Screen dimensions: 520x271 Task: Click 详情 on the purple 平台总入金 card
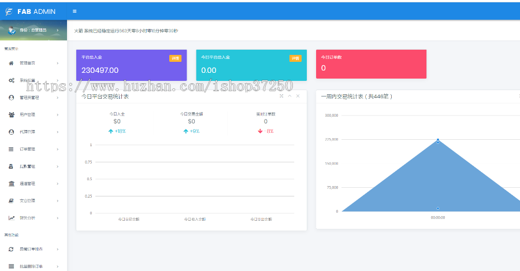[175, 58]
